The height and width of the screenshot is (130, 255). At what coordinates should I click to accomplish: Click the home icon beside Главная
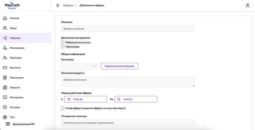[5, 18]
